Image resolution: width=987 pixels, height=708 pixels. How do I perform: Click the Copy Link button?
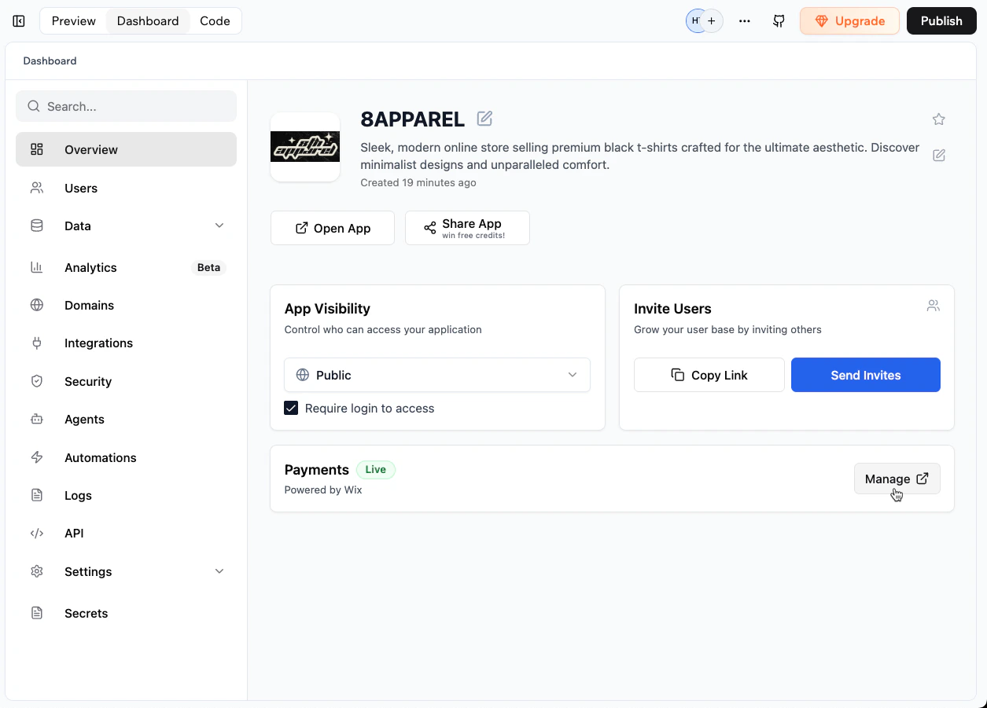click(x=709, y=375)
